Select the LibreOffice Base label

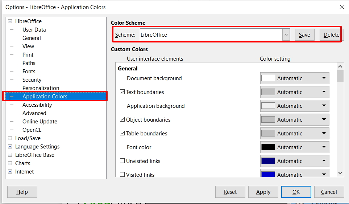click(35, 155)
